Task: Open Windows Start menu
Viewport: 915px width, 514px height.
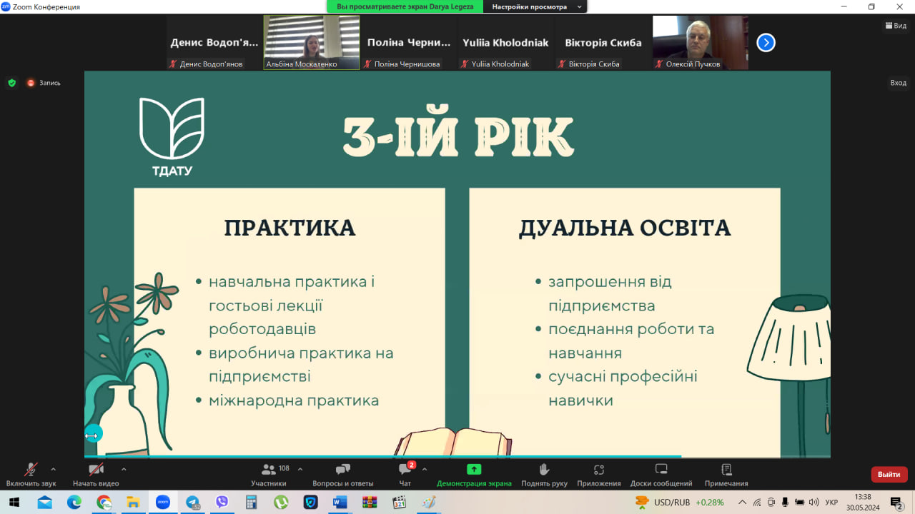Action: [14, 503]
